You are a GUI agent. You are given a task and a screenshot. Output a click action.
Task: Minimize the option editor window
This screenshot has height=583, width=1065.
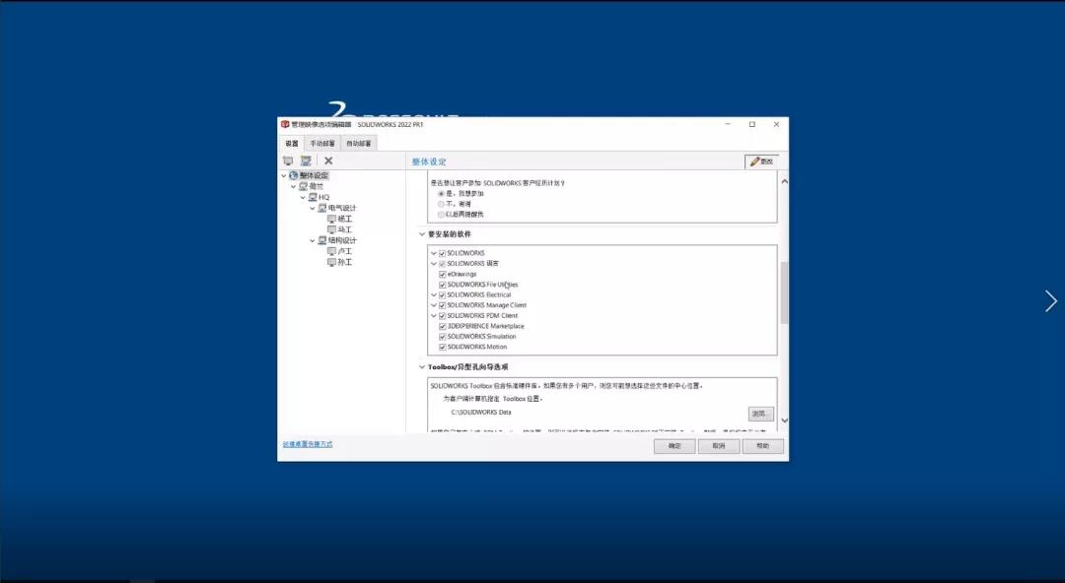click(x=728, y=125)
